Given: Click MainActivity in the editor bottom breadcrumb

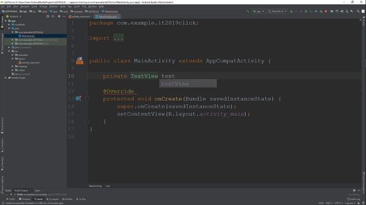Looking at the screenshot, I should click(x=96, y=186).
